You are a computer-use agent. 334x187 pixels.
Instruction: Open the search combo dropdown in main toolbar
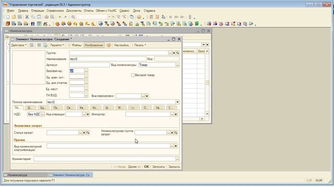click(109, 17)
